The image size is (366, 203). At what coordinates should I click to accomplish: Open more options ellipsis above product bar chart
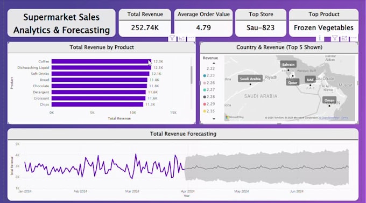pyautogui.click(x=191, y=38)
